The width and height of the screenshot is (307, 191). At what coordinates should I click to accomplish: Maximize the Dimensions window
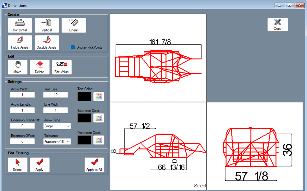[289, 5]
